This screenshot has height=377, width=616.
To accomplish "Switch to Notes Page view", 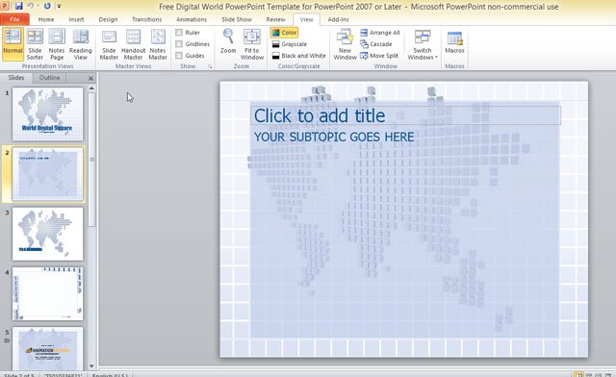I will tap(57, 44).
